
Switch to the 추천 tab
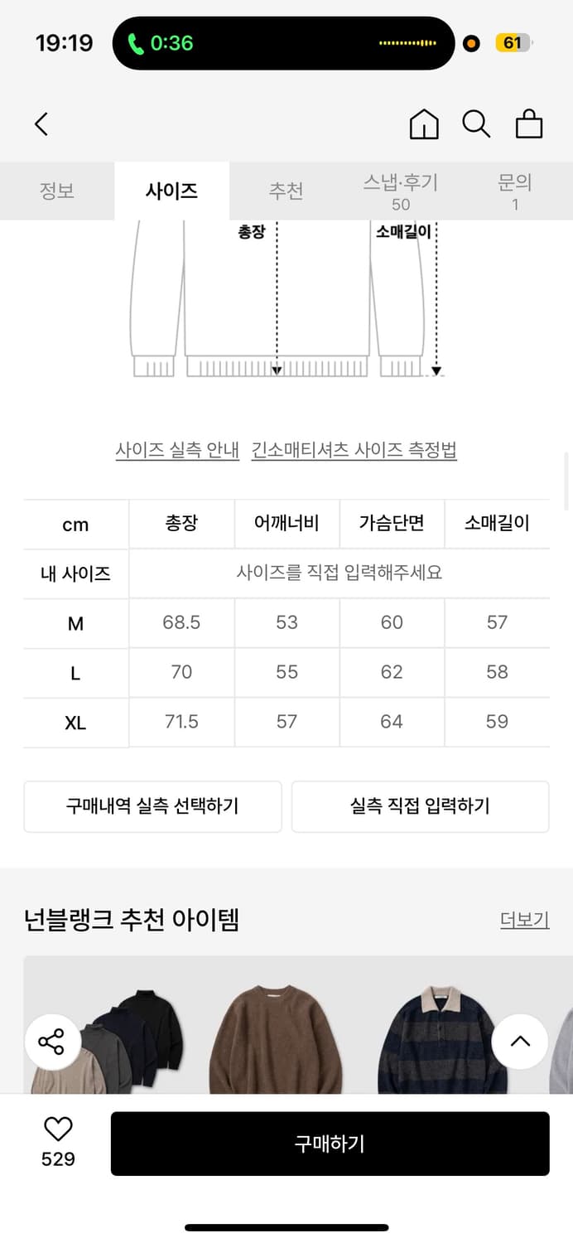(x=285, y=191)
